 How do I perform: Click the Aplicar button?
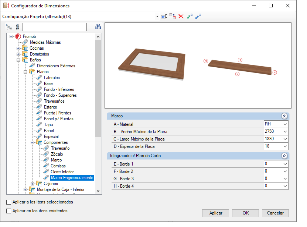[216, 213]
